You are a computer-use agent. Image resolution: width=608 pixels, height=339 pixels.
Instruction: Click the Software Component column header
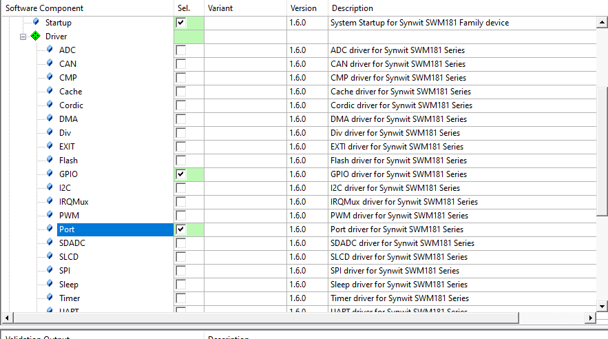click(x=45, y=8)
